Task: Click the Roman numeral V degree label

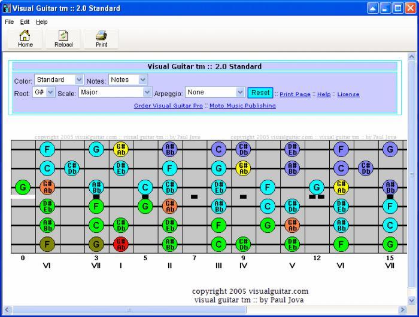Action: point(292,266)
